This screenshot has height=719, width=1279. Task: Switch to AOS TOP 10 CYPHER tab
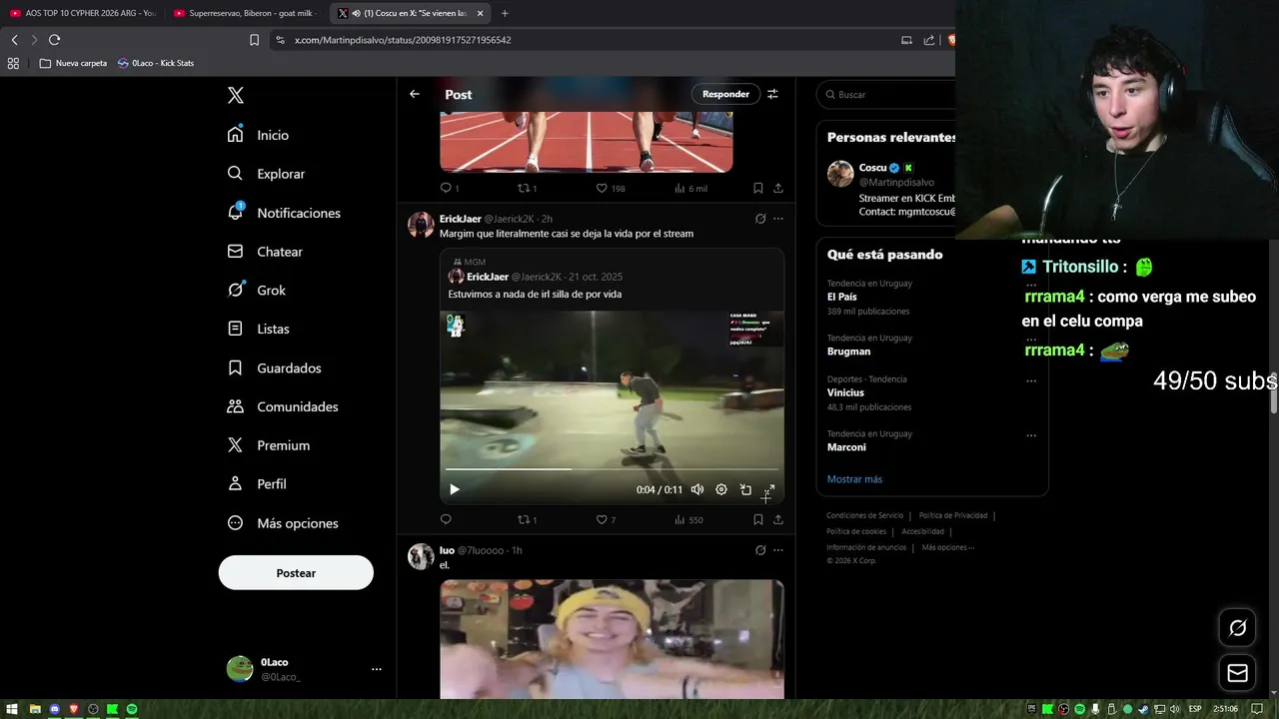[x=84, y=13]
